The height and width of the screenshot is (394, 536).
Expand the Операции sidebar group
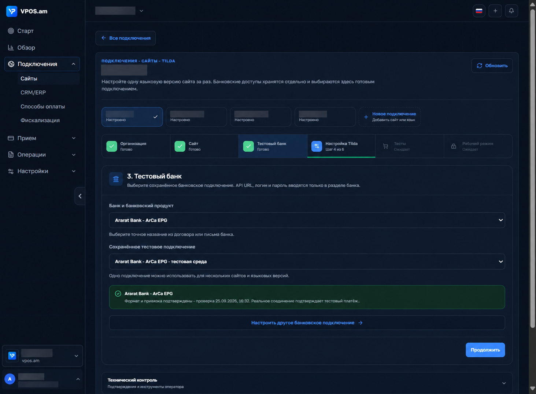point(74,155)
